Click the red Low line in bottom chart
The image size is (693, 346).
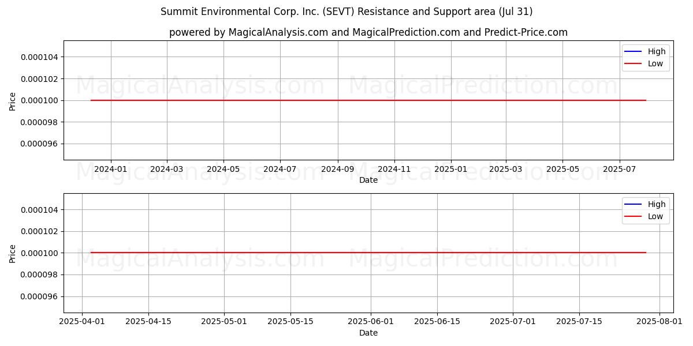[368, 253]
